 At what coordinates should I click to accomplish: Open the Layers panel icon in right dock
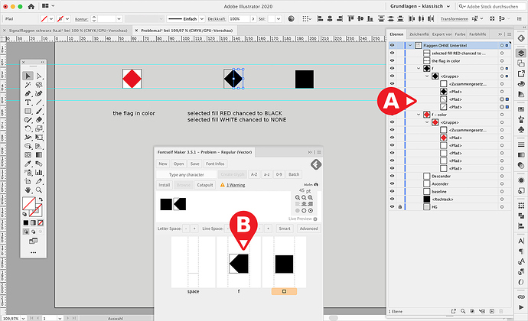point(521,53)
